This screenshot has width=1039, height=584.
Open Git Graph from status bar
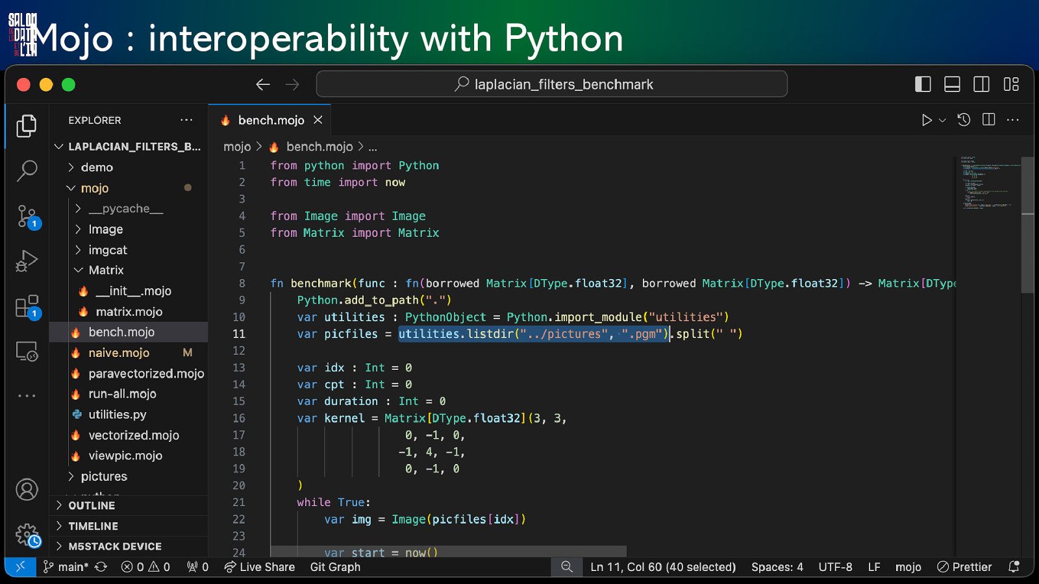click(x=335, y=567)
